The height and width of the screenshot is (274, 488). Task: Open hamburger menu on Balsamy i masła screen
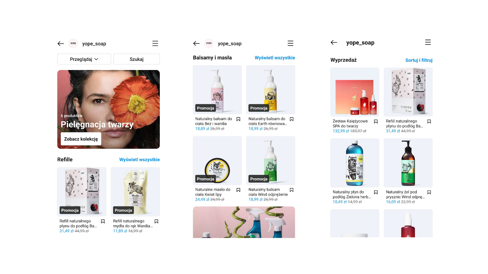(290, 44)
